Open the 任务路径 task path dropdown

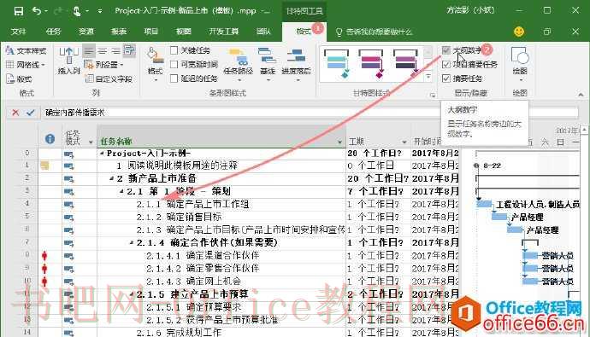[x=238, y=65]
